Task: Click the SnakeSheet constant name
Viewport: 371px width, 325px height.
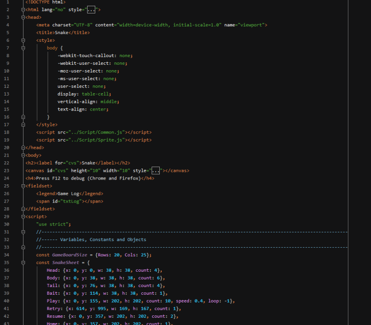Action: pos(65,263)
